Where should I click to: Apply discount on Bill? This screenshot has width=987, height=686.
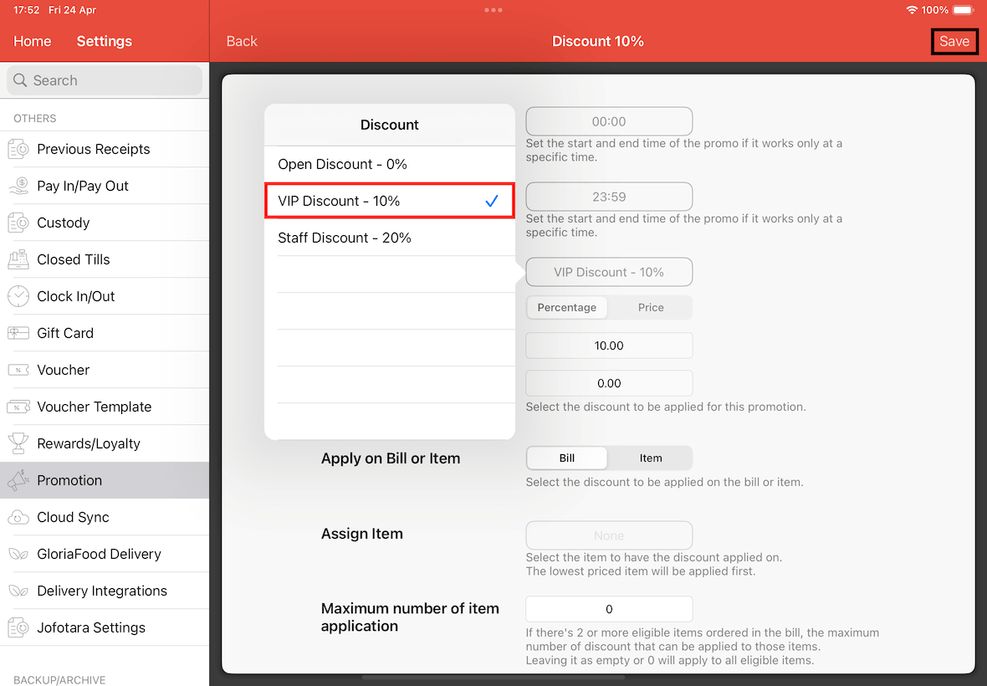pyautogui.click(x=566, y=458)
